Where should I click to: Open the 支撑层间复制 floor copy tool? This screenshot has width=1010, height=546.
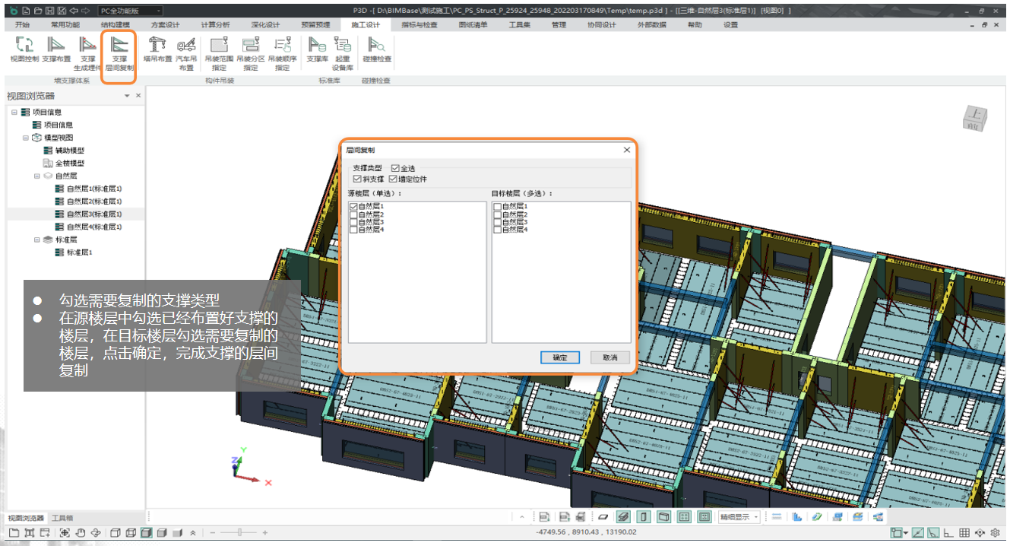119,46
